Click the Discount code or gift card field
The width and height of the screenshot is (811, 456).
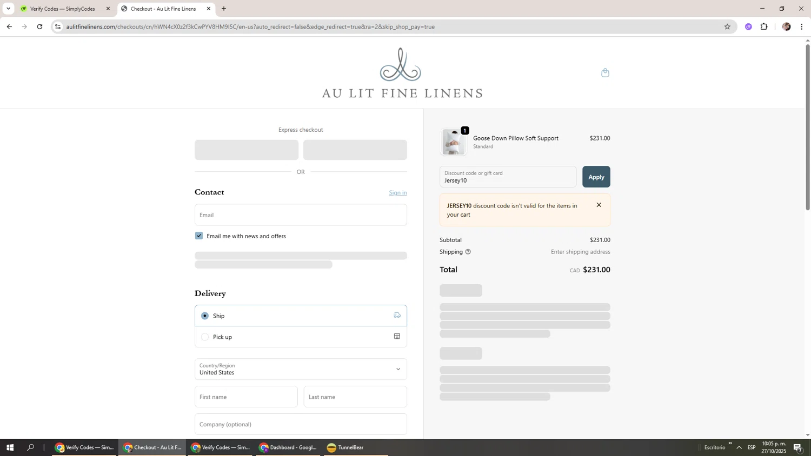pos(508,177)
